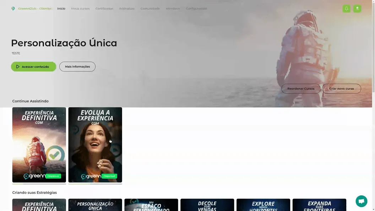Screen dimensions: 375x211
Task: Click the Criar novo curso button
Action: pos(342,89)
